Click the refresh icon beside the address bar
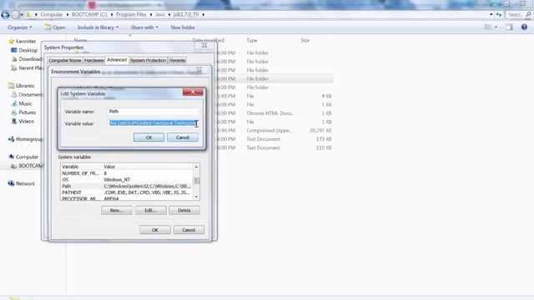 499,15
